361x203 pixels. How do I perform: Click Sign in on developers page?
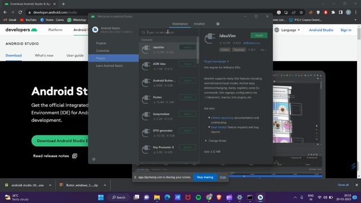click(x=346, y=30)
